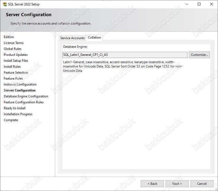
Task: Maximize the SQL Server 2022 Setup window
Action: point(199,4)
